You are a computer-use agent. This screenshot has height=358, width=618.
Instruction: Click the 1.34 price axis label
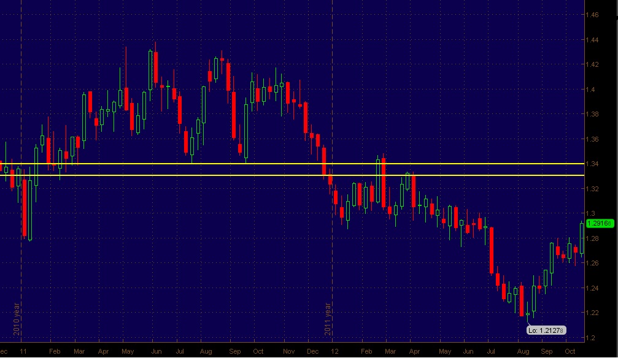pyautogui.click(x=592, y=164)
